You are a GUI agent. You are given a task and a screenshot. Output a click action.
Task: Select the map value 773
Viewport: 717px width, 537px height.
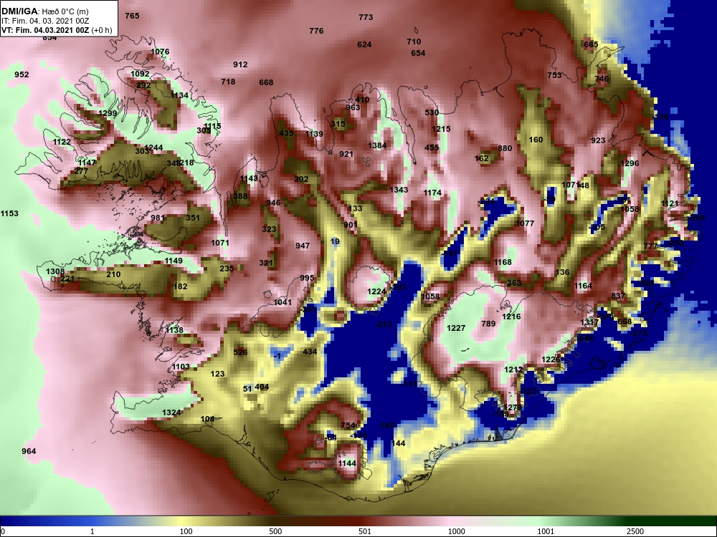coord(366,17)
